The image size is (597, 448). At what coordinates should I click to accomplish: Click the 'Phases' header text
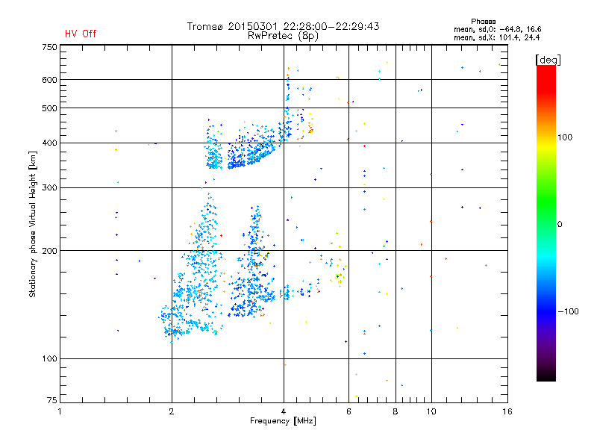click(483, 22)
